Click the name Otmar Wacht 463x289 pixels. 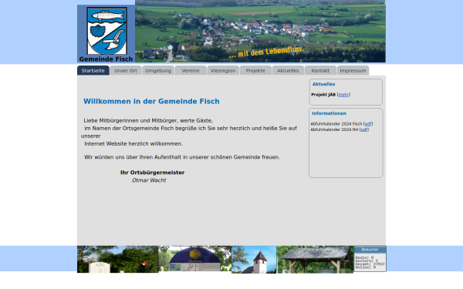[x=149, y=180]
